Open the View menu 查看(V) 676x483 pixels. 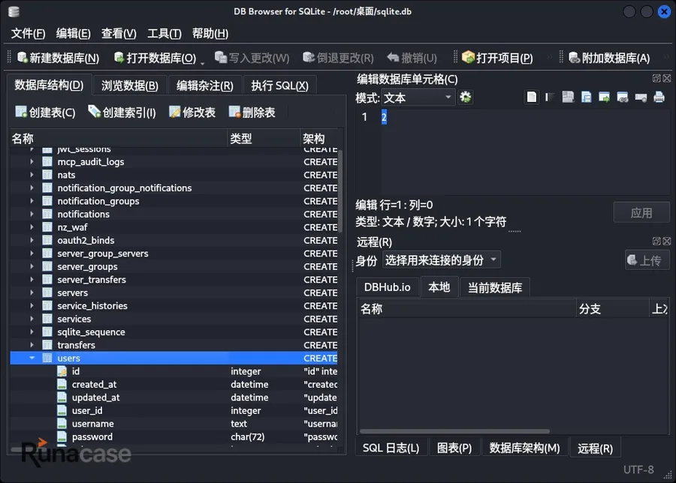point(119,34)
